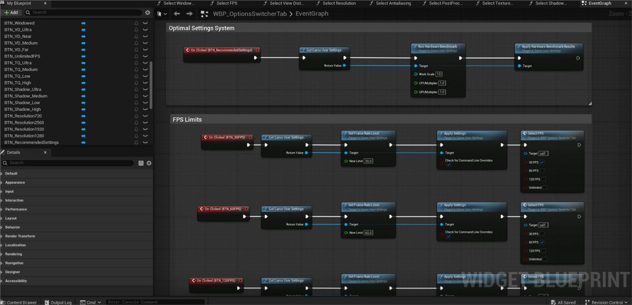Open the Output Log

point(57,302)
